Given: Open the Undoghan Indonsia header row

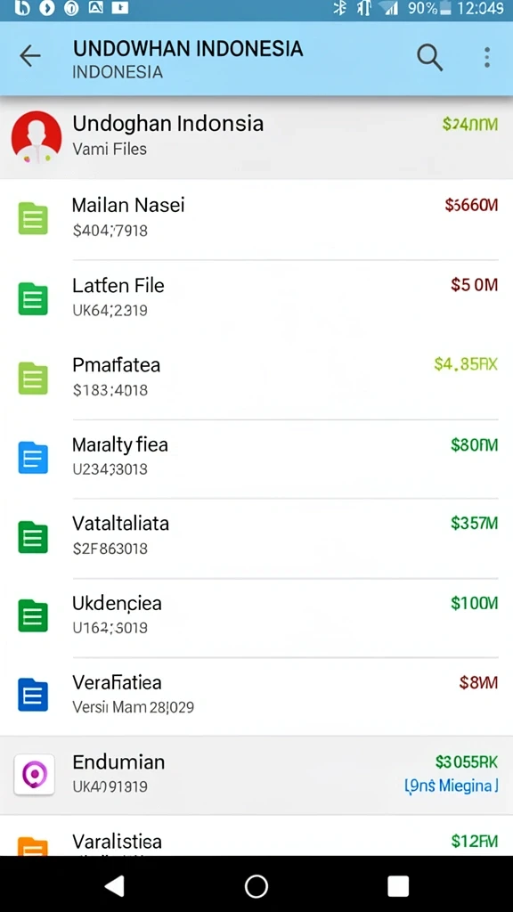Looking at the screenshot, I should point(256,136).
